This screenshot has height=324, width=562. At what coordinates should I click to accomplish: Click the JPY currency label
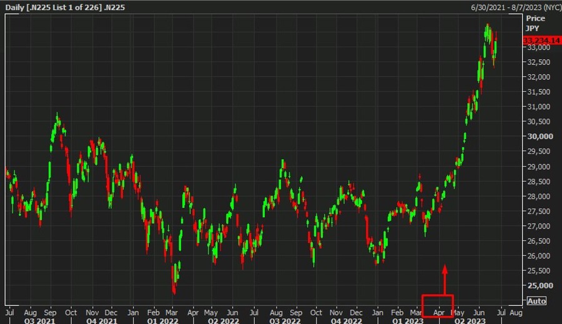point(533,28)
